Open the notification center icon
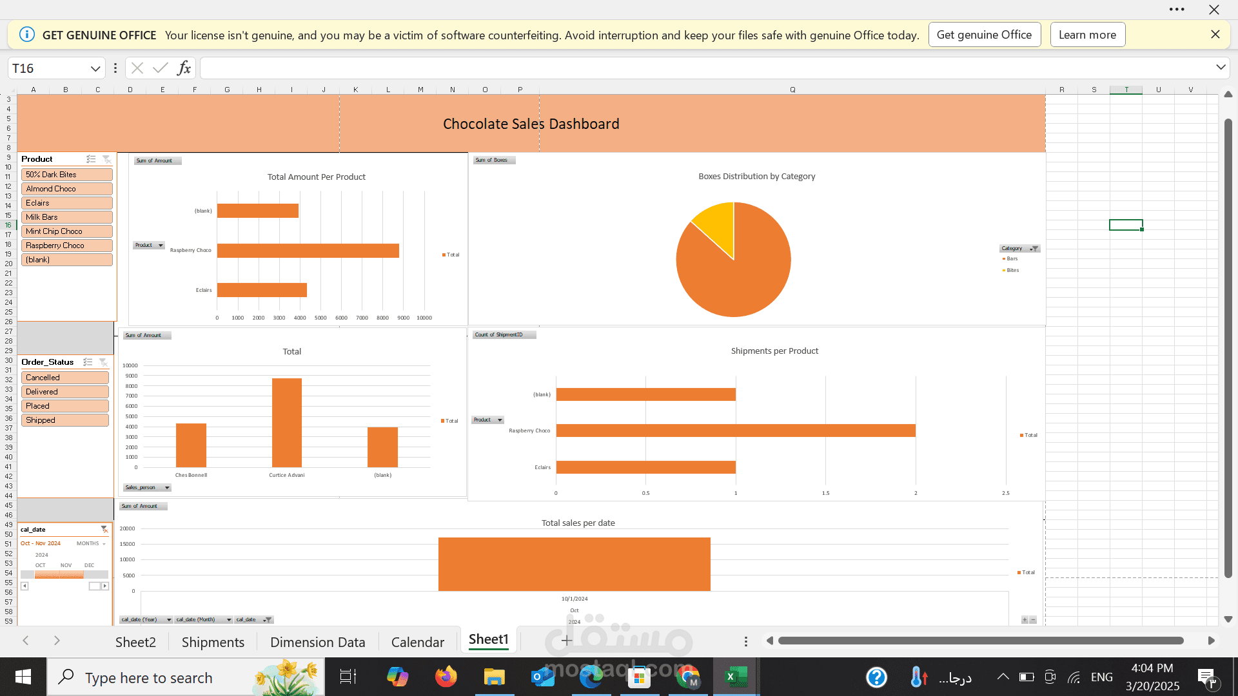 click(x=1206, y=677)
